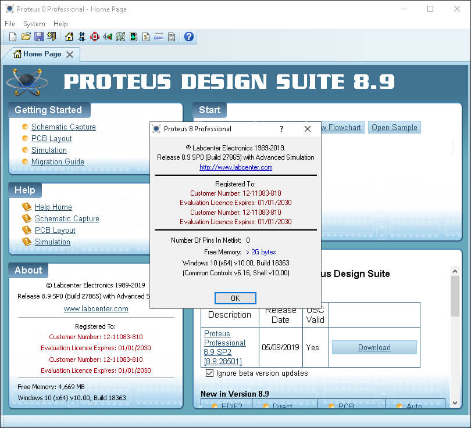This screenshot has height=428, width=471.
Task: Open the labcenter.com link in the dialog
Action: point(235,167)
